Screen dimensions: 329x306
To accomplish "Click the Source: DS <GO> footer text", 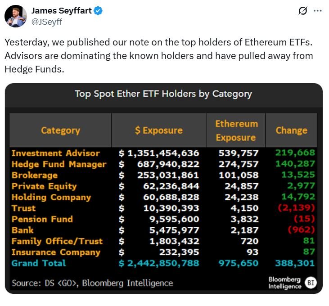I will pos(92,283).
